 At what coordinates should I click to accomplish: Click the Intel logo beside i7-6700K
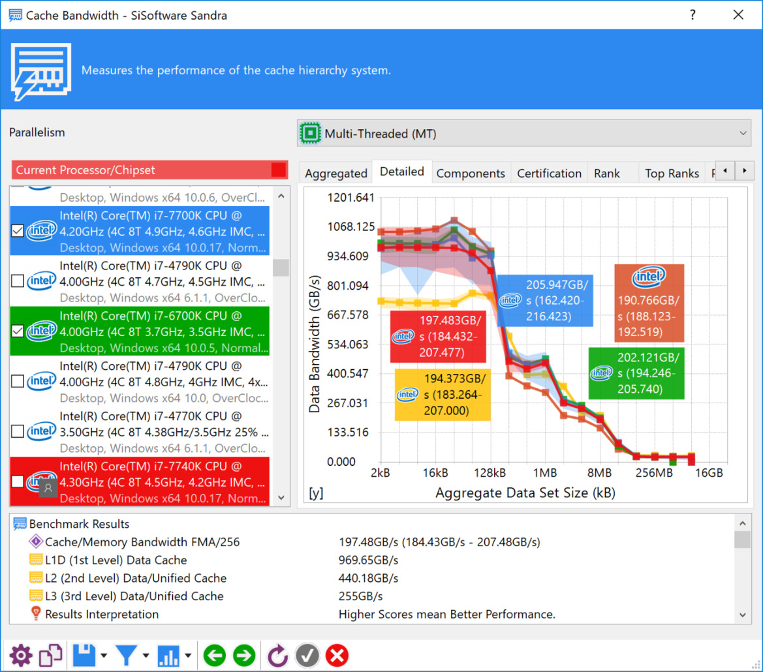[x=41, y=331]
